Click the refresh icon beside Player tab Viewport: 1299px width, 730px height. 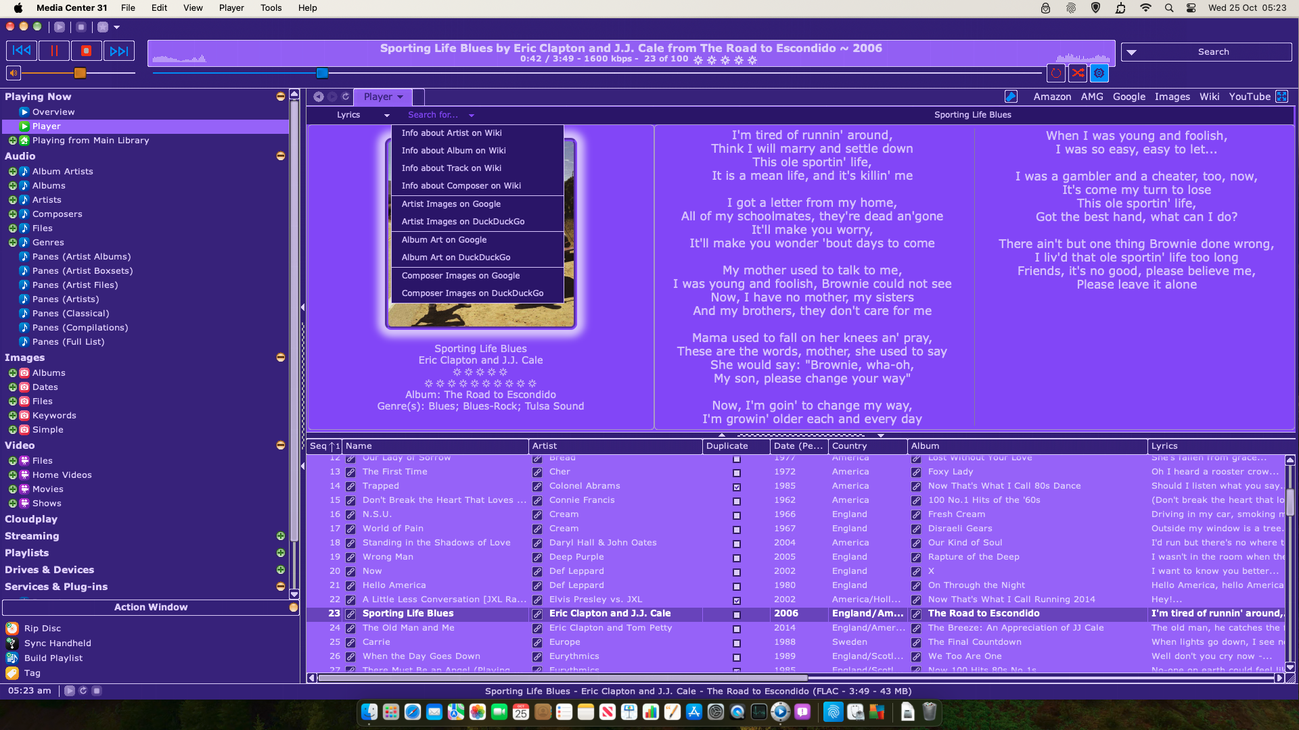346,97
